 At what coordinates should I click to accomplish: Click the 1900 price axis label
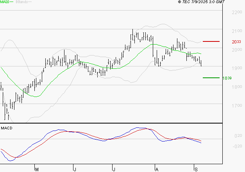tap(236, 68)
